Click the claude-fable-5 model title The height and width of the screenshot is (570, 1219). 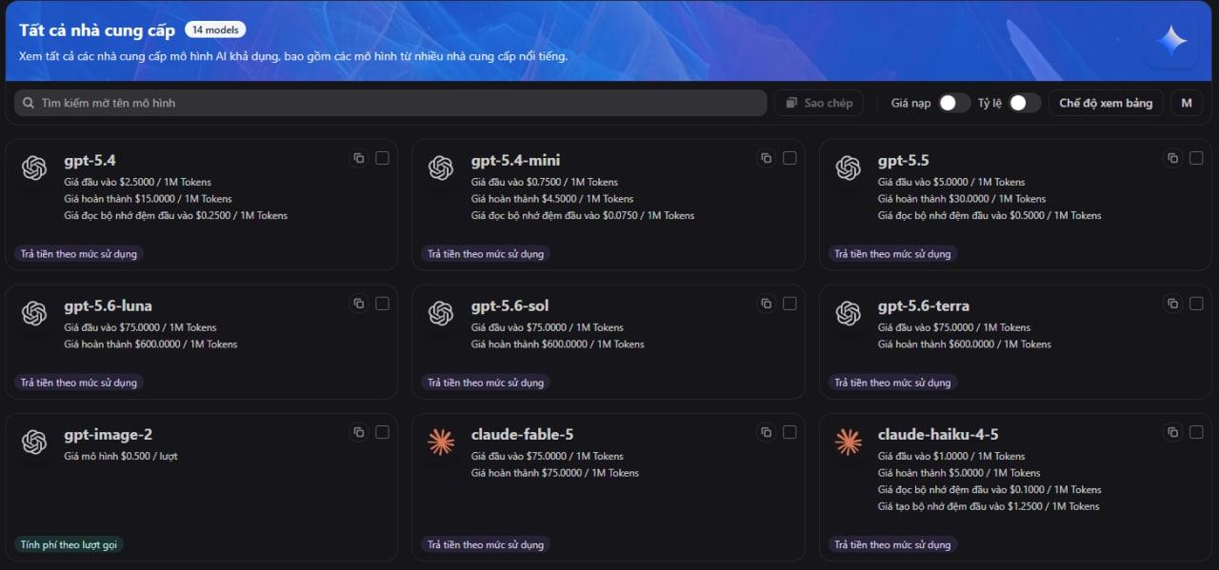(x=522, y=435)
